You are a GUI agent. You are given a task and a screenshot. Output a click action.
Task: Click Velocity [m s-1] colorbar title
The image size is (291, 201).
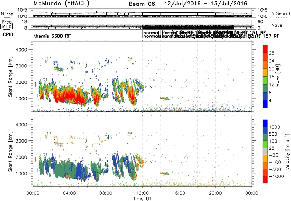click(x=287, y=151)
